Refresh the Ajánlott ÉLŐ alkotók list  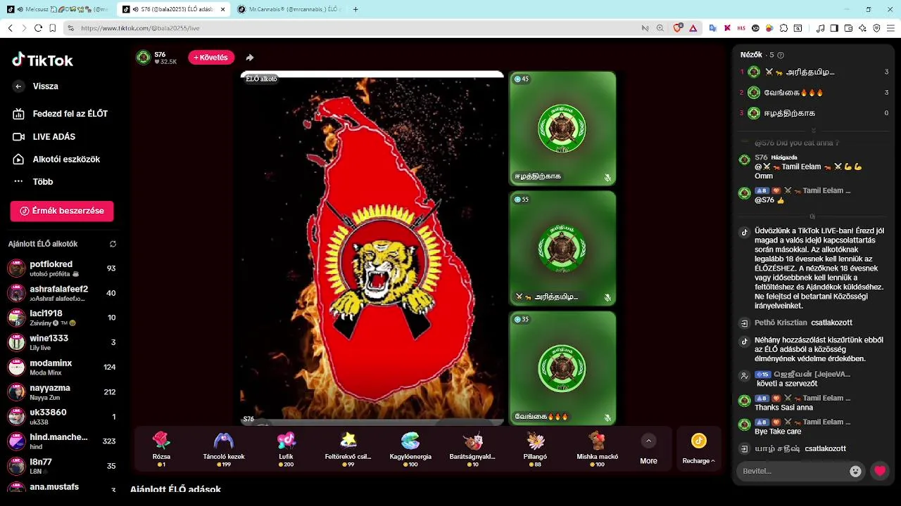pyautogui.click(x=113, y=244)
